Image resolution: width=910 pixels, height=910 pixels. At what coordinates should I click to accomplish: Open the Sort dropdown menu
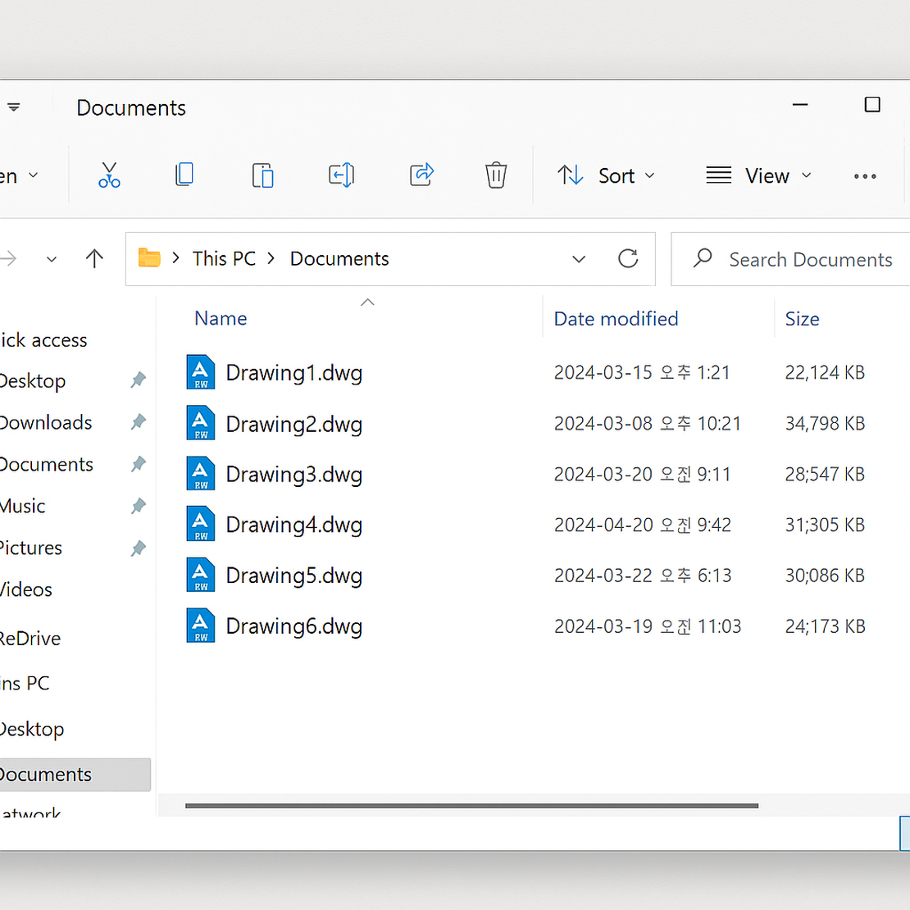click(606, 175)
